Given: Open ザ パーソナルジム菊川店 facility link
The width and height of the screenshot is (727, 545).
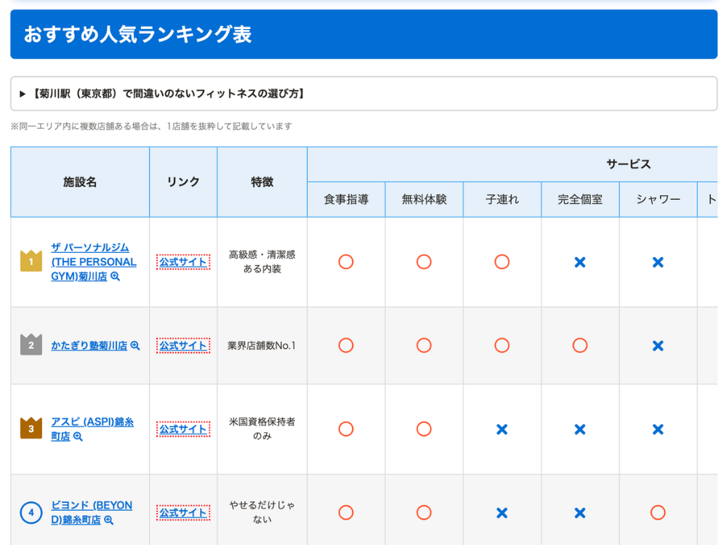Looking at the screenshot, I should [94, 262].
